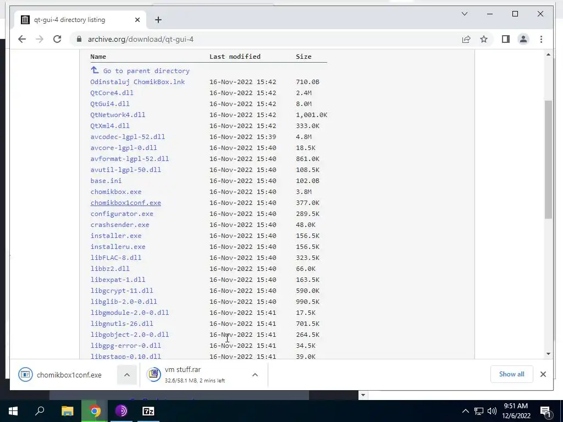
Task: Download QtNetwork4.dll
Action: [x=118, y=115]
